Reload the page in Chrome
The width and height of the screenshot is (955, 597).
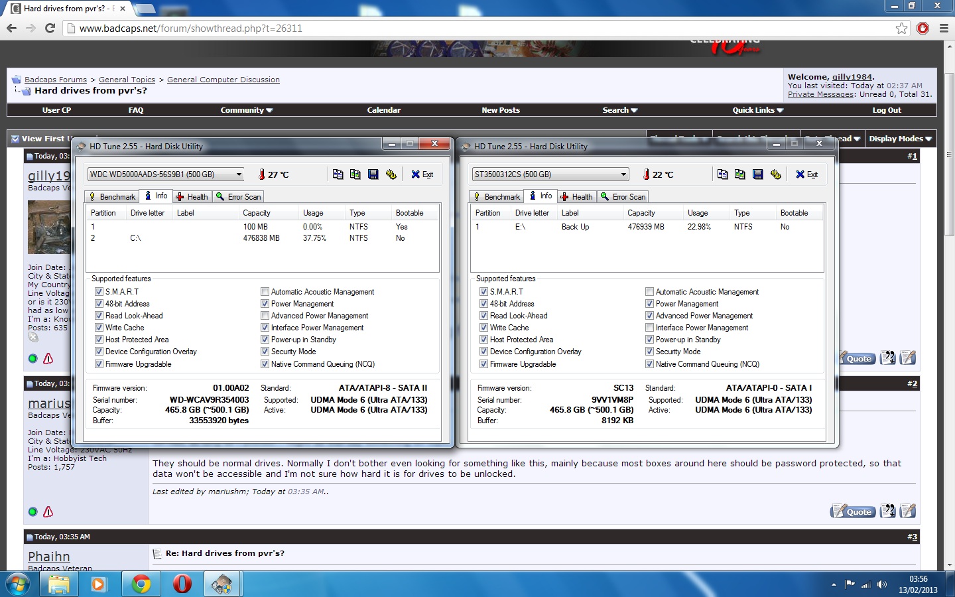[50, 28]
